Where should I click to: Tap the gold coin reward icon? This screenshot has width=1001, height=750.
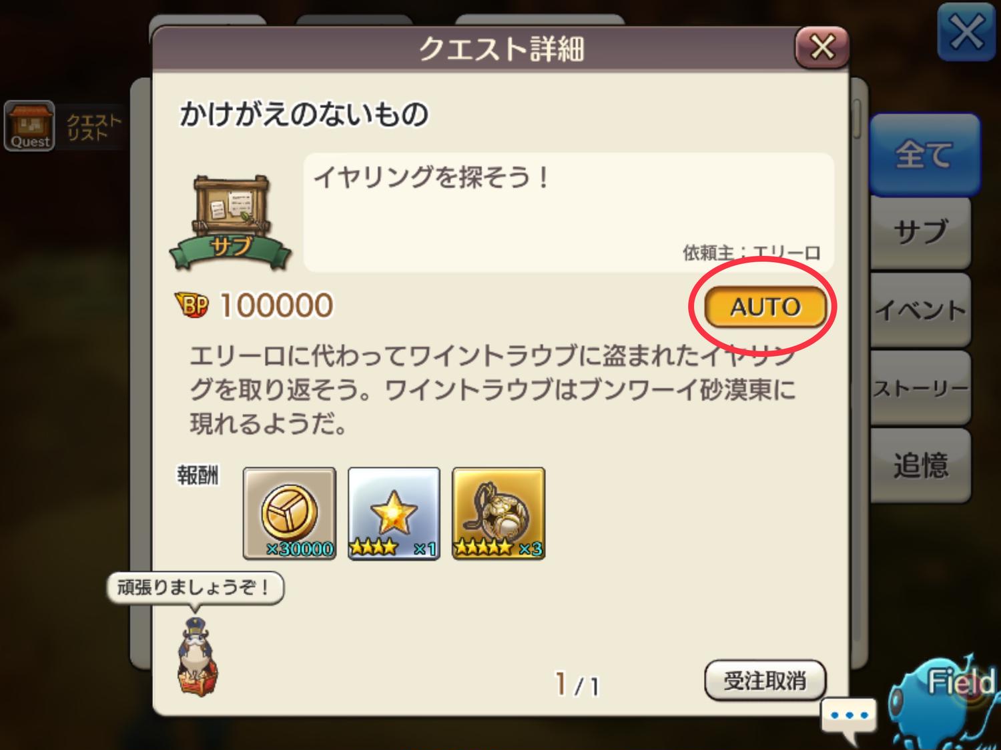point(290,513)
